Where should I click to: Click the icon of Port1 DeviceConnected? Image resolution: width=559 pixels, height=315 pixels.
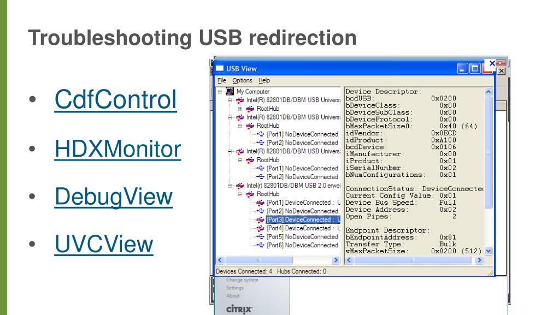(x=260, y=203)
